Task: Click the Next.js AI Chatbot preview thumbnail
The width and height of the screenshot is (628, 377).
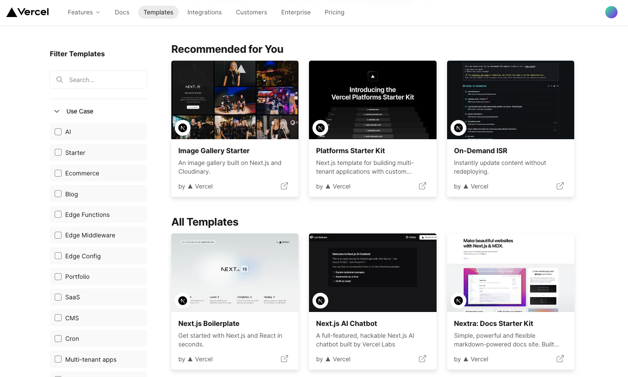Action: pos(373,273)
